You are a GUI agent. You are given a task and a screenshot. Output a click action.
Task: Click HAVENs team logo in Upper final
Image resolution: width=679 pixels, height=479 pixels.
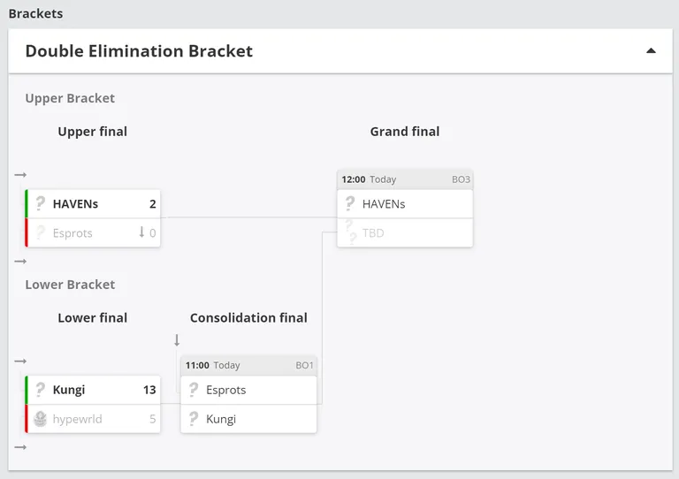pos(41,203)
